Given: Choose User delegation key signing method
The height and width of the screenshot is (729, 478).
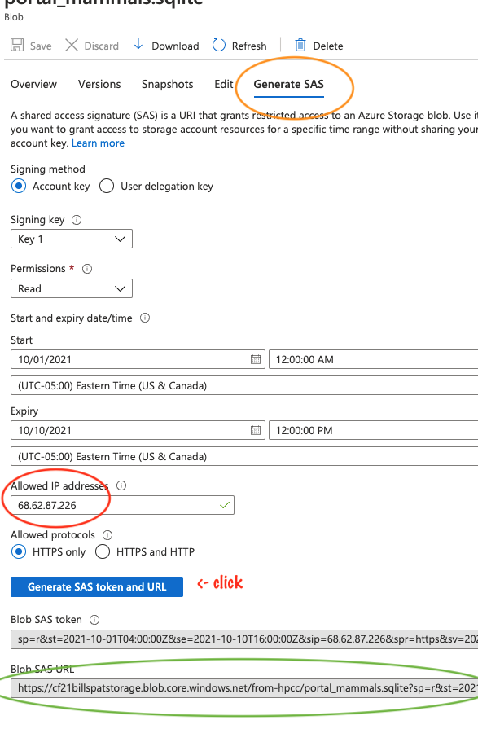Looking at the screenshot, I should (106, 186).
